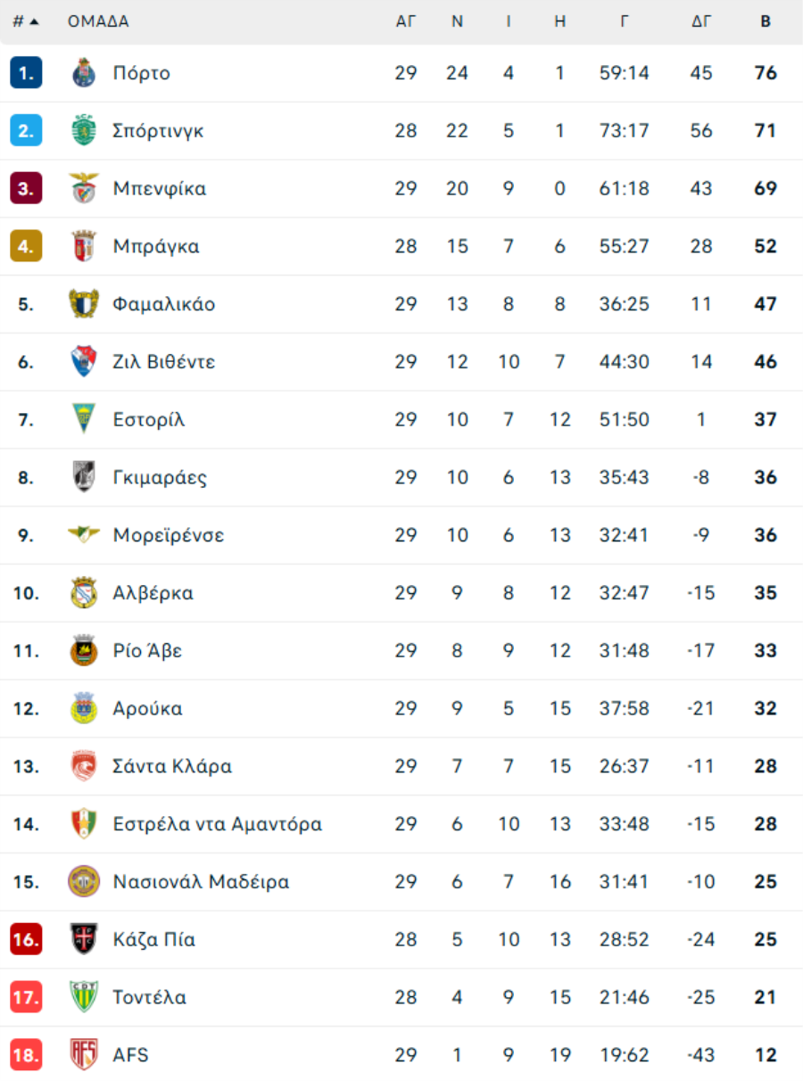Click the Κάζα Πία crest icon
Image resolution: width=803 pixels, height=1081 pixels.
click(x=84, y=939)
